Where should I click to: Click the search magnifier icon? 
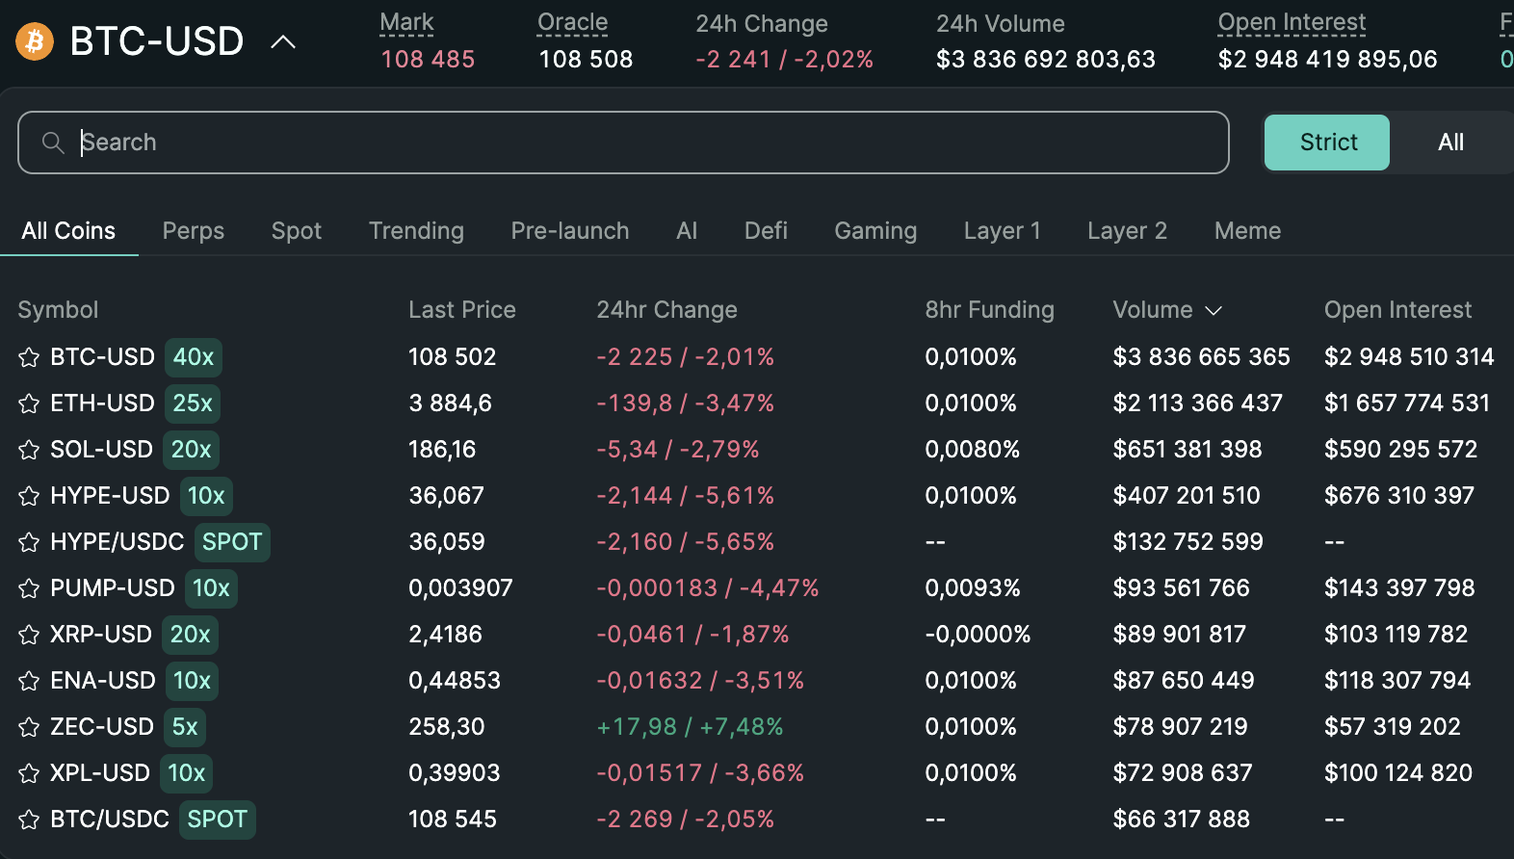(53, 143)
